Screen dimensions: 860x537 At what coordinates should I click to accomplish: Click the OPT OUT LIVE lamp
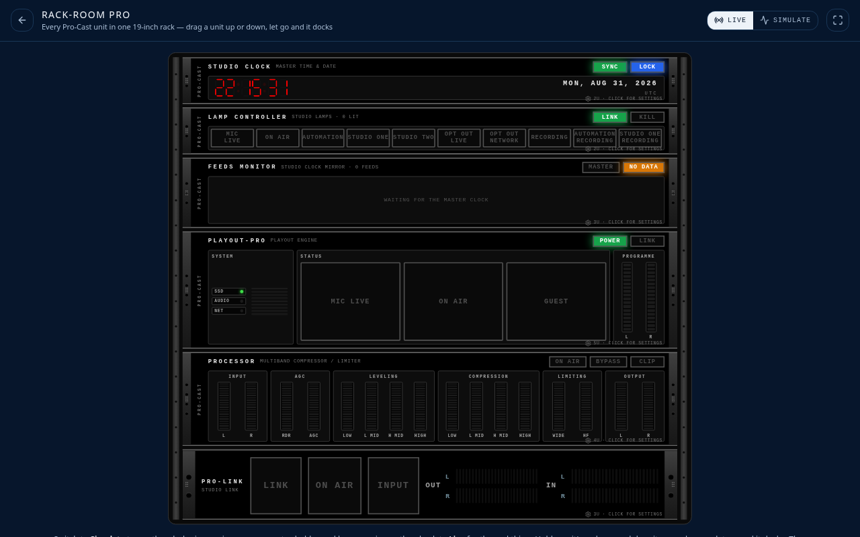pos(459,138)
